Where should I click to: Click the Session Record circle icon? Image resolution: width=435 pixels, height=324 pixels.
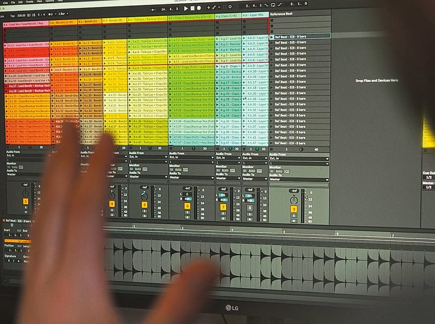pyautogui.click(x=230, y=7)
